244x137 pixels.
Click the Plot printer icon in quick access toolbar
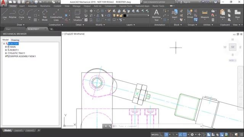click(36, 2)
